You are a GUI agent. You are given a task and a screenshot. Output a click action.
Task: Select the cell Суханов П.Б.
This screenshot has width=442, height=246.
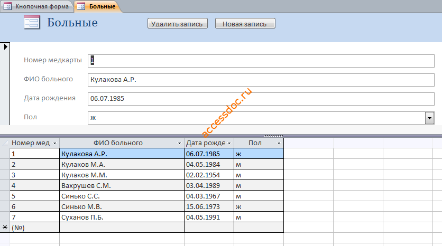click(122, 217)
